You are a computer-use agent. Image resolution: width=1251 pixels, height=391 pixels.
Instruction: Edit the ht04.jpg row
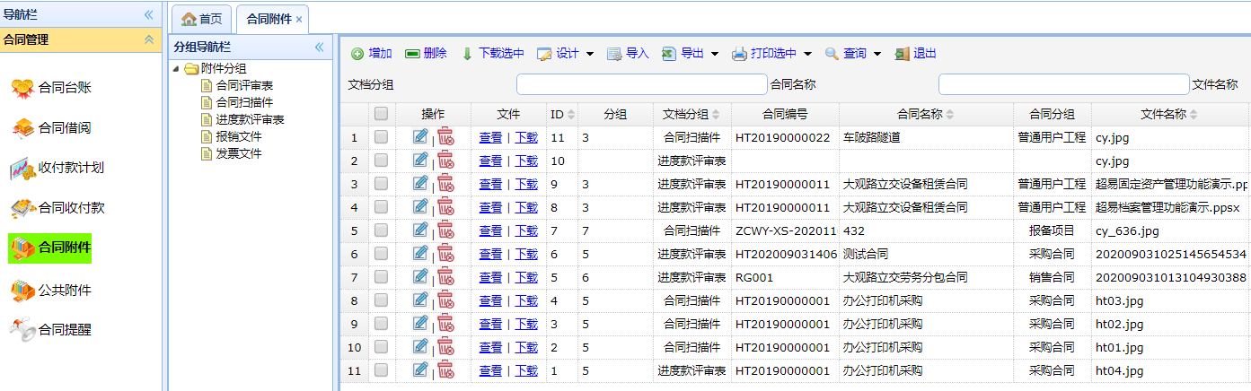point(420,369)
